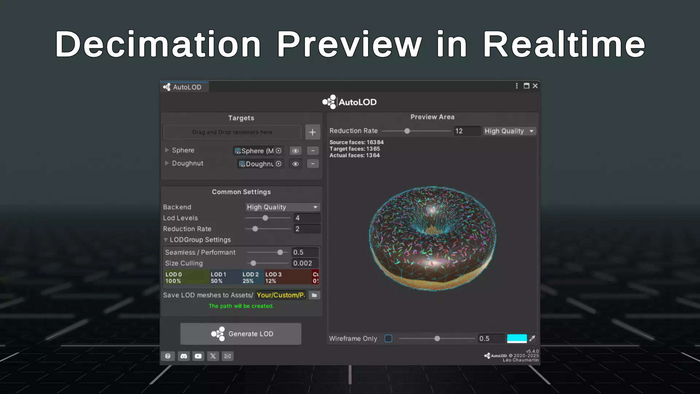The width and height of the screenshot is (700, 394).
Task: Click the cyan wireframe color swatch
Action: coord(517,339)
